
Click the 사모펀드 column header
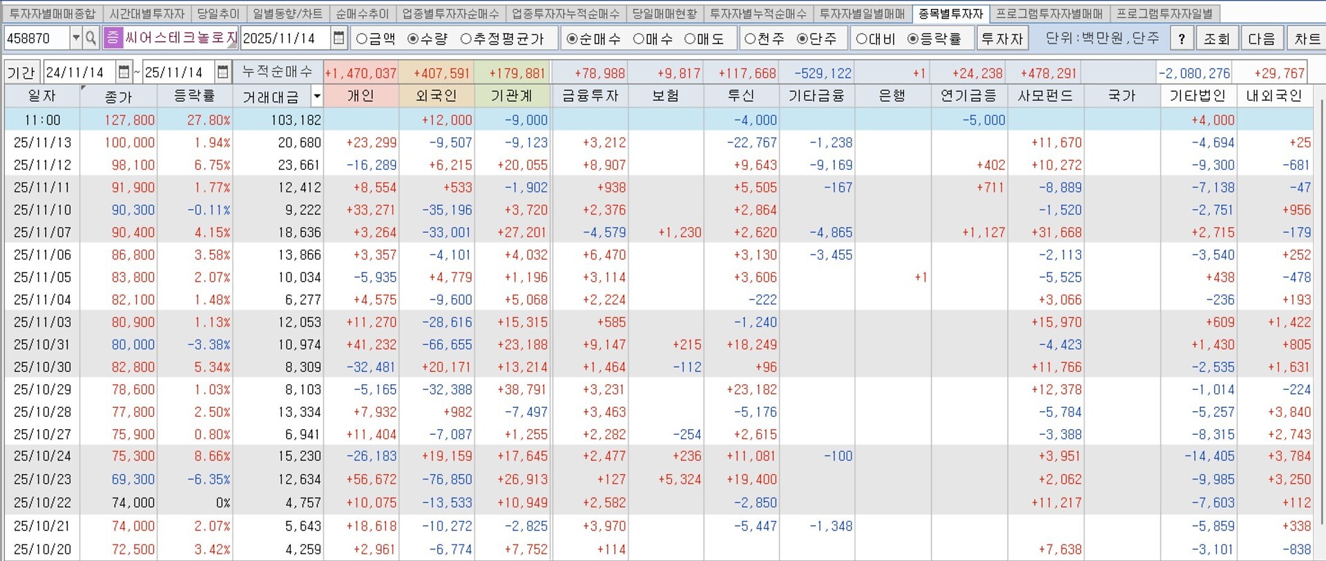(1046, 96)
